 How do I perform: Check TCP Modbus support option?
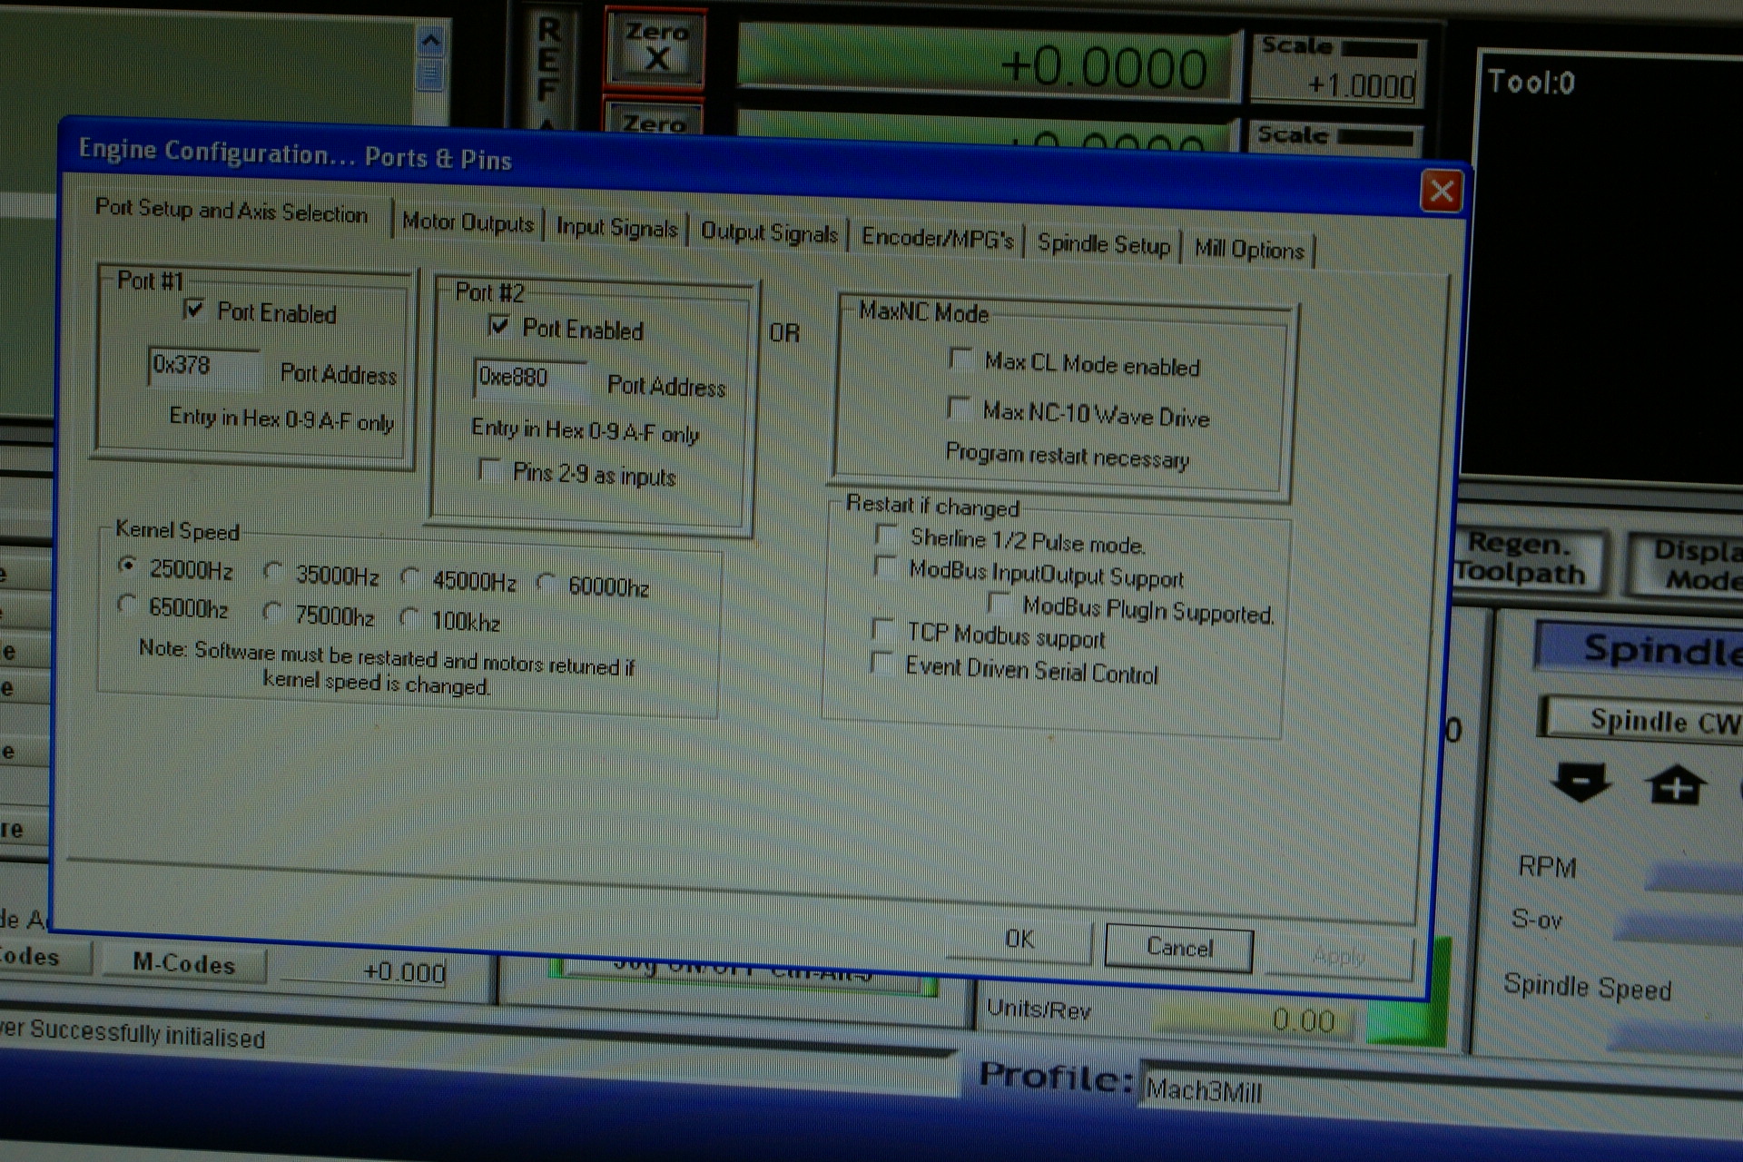click(881, 628)
